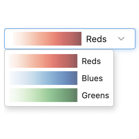Toggle the colormap selector via the down arrow
The image size is (139, 139).
coord(121,39)
